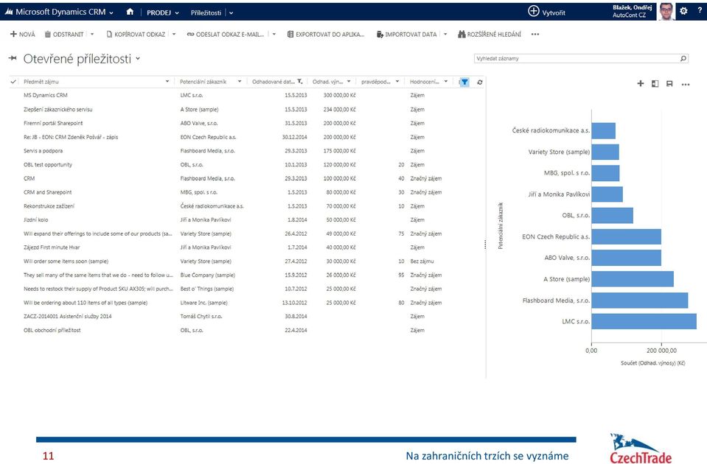Click Importovat data command
707x464 pixels.
point(407,34)
